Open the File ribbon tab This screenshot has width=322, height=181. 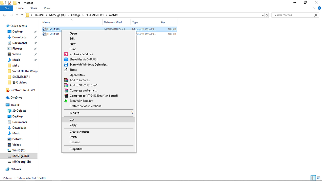(7, 8)
